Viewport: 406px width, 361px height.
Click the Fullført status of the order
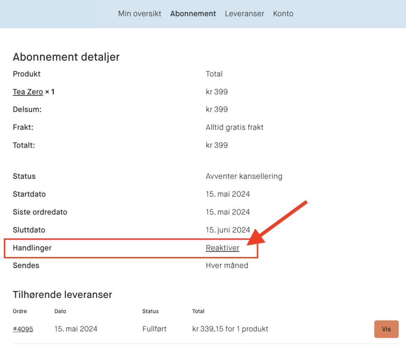pyautogui.click(x=154, y=329)
